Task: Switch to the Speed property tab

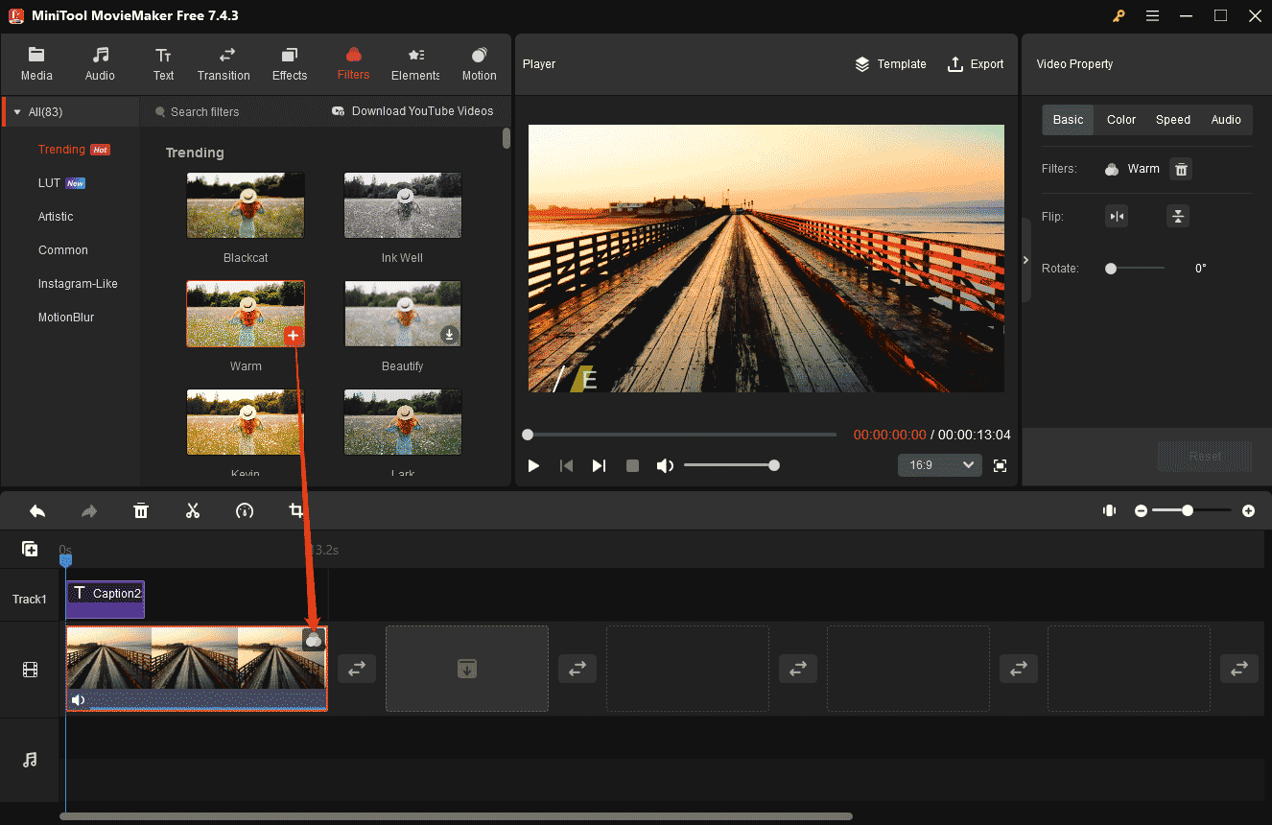Action: (x=1173, y=120)
